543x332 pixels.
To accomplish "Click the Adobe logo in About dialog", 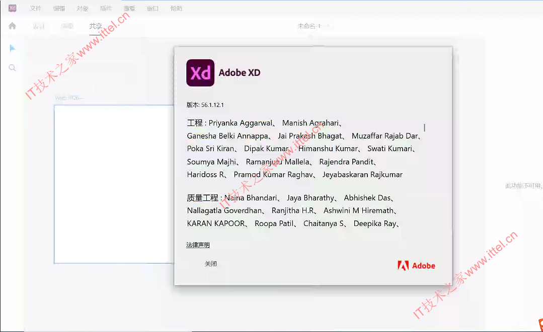I will coord(416,265).
